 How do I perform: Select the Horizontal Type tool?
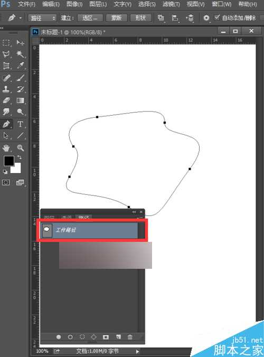pos(20,124)
